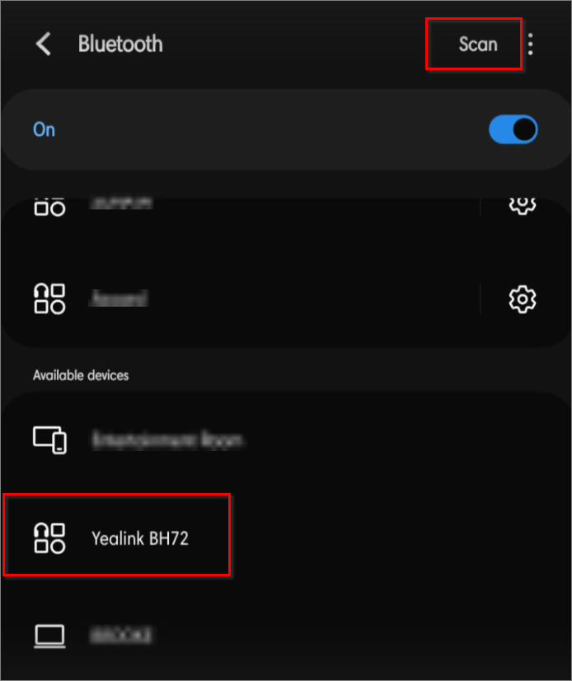Tap the blue "On" status label
Image resolution: width=572 pixels, height=681 pixels.
(x=44, y=129)
